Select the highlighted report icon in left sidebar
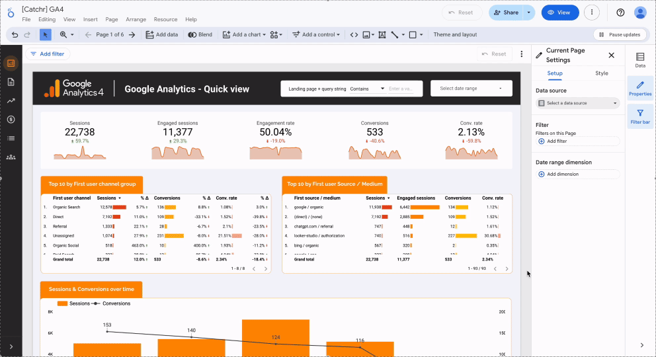 [x=11, y=63]
